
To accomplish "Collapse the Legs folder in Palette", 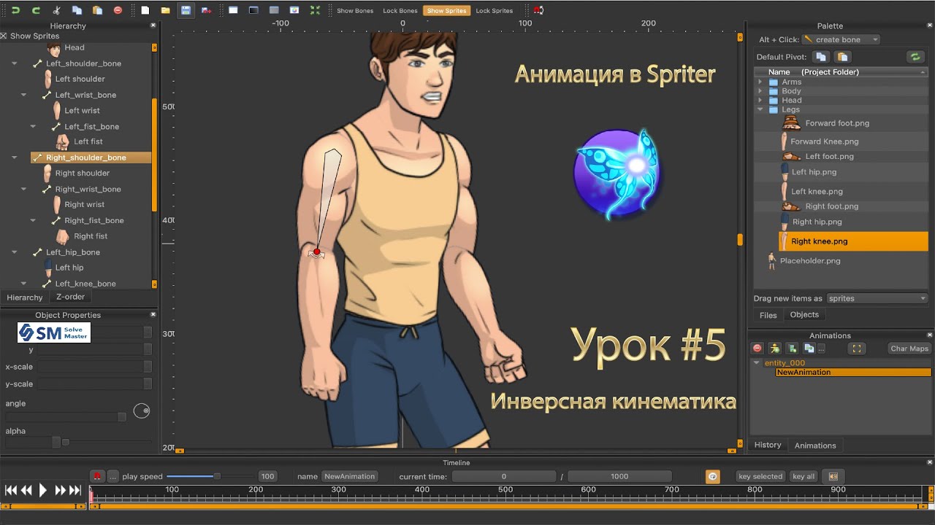I will pos(760,109).
